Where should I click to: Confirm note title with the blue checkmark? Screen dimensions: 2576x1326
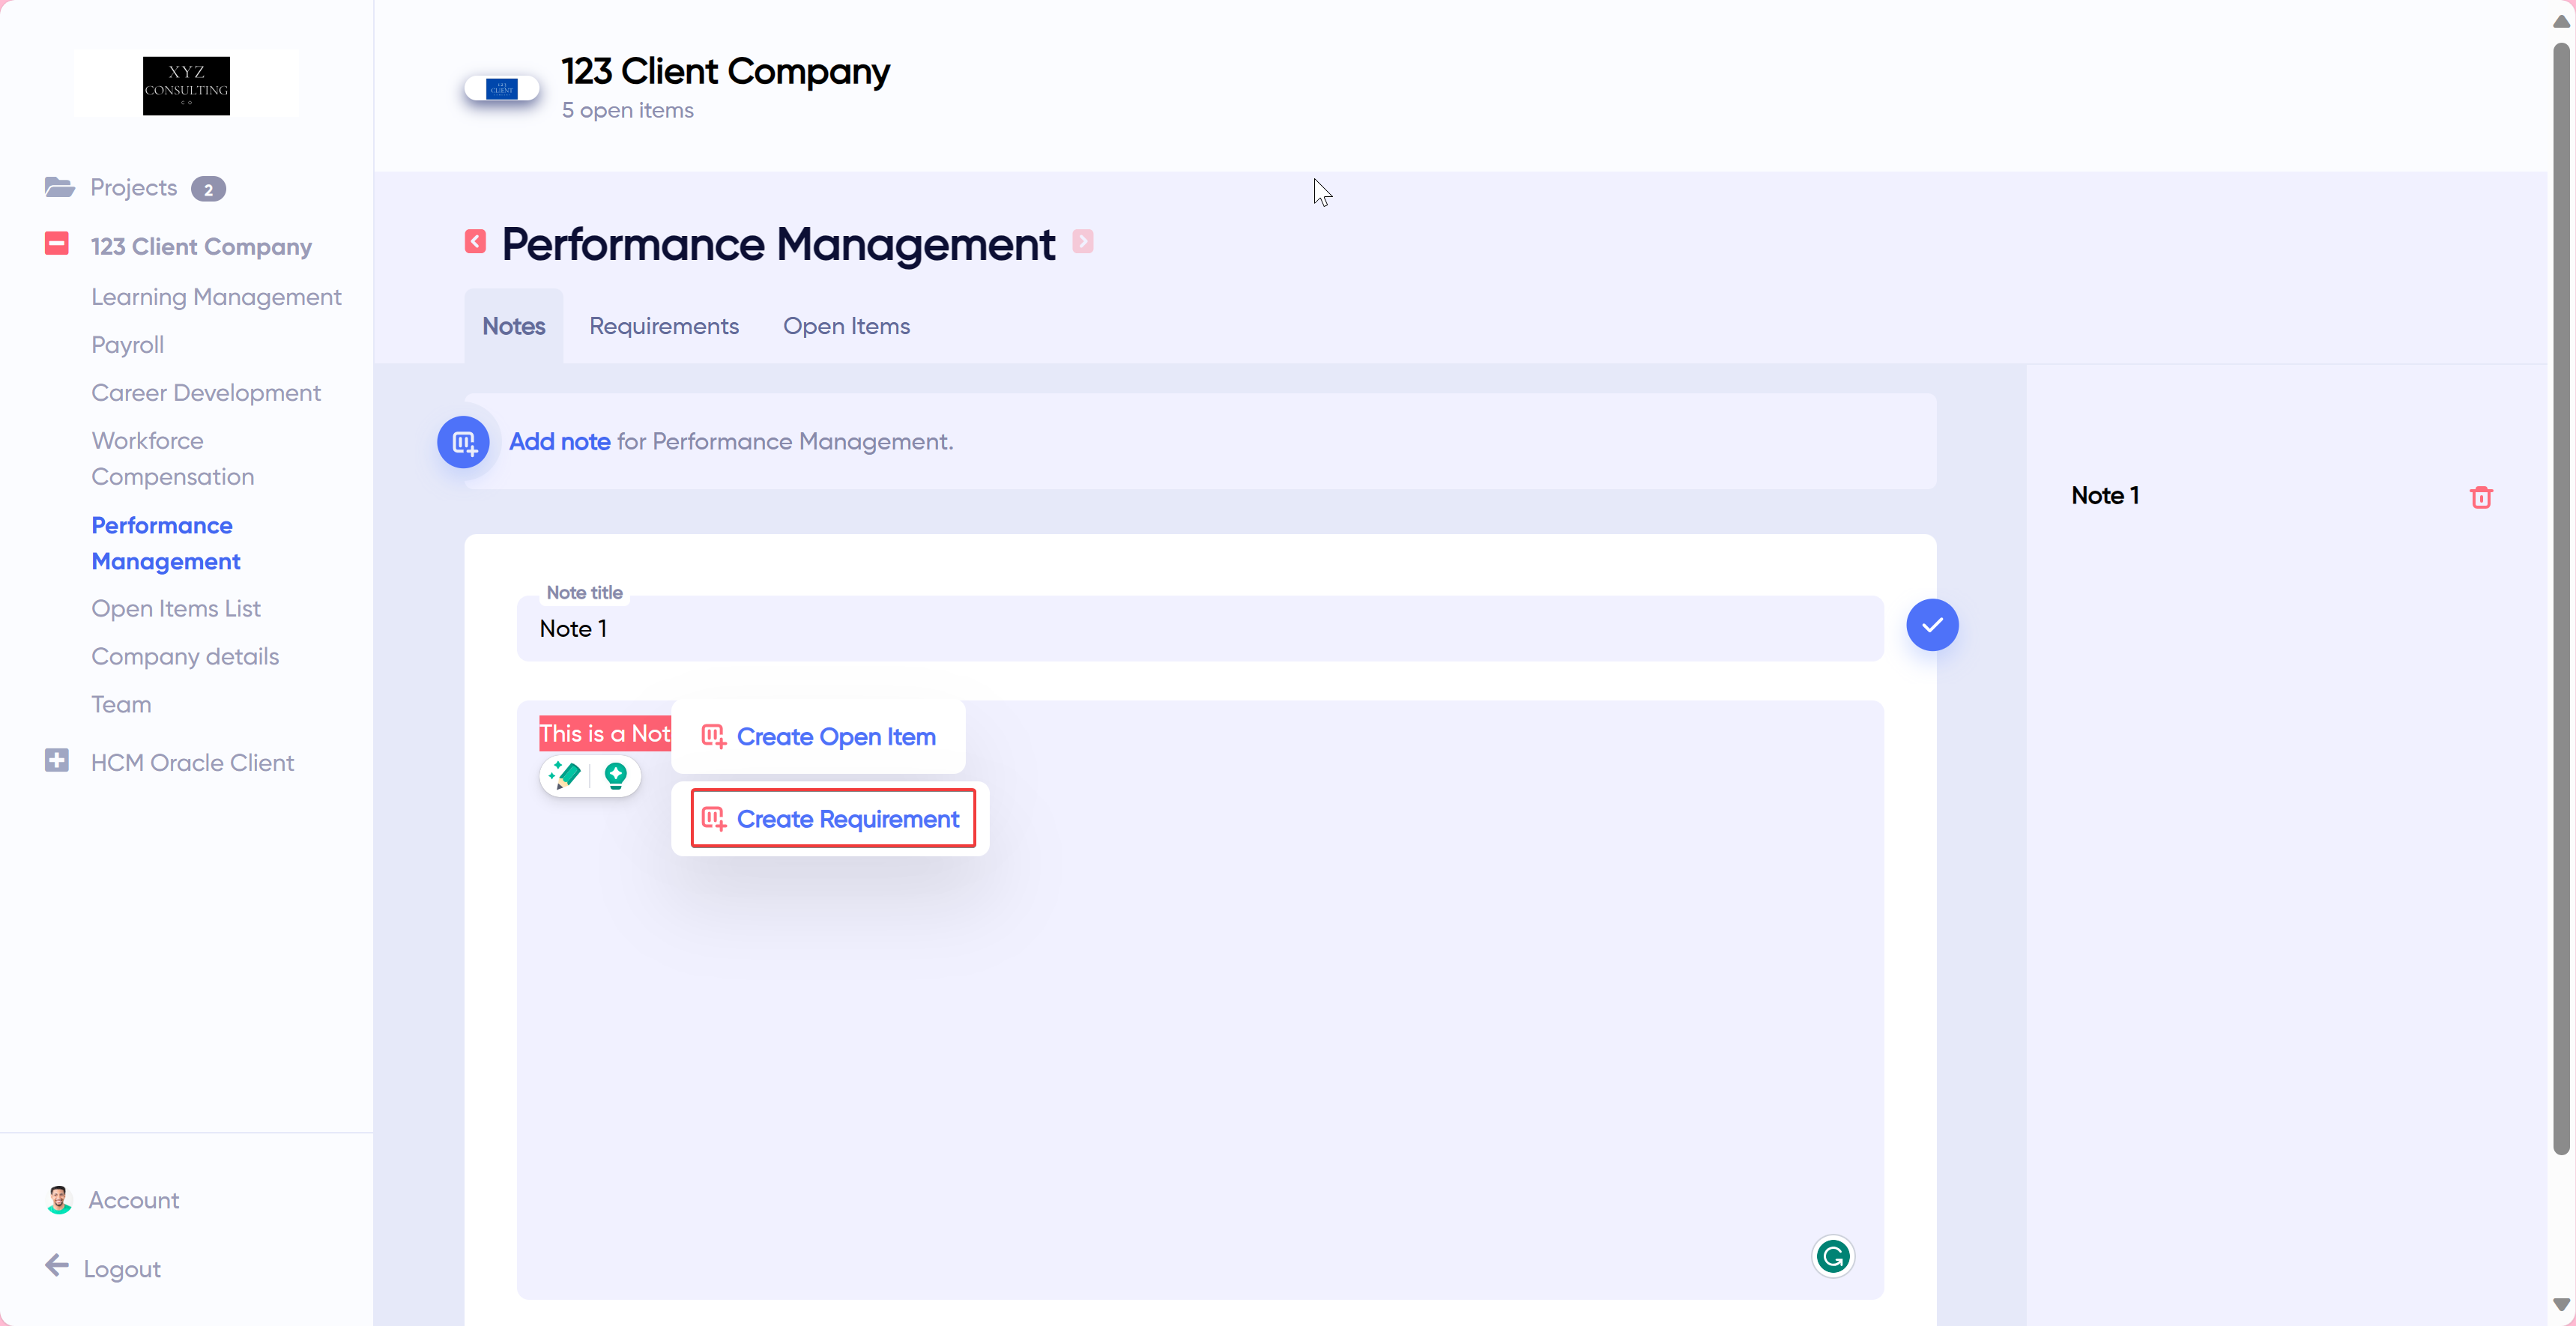click(1932, 625)
